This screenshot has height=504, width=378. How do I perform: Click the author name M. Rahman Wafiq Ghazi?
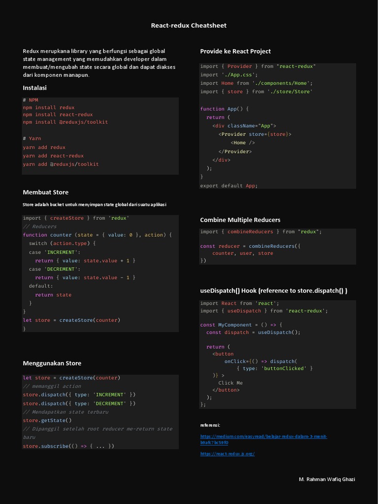pos(327,479)
